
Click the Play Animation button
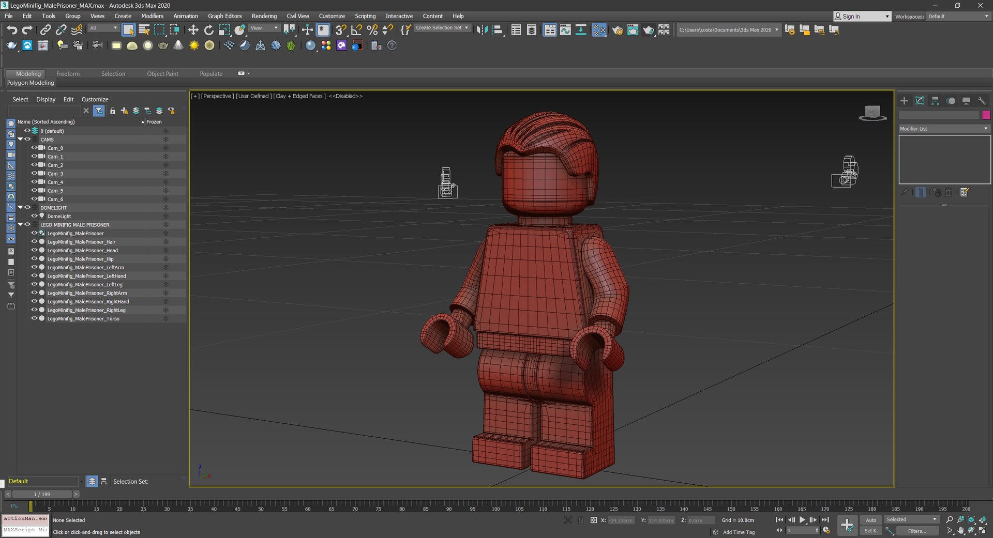[802, 520]
